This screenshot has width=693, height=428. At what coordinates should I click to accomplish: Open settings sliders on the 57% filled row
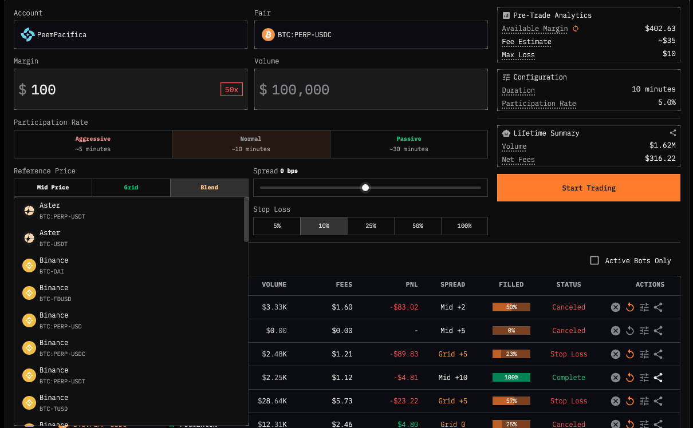tap(644, 401)
